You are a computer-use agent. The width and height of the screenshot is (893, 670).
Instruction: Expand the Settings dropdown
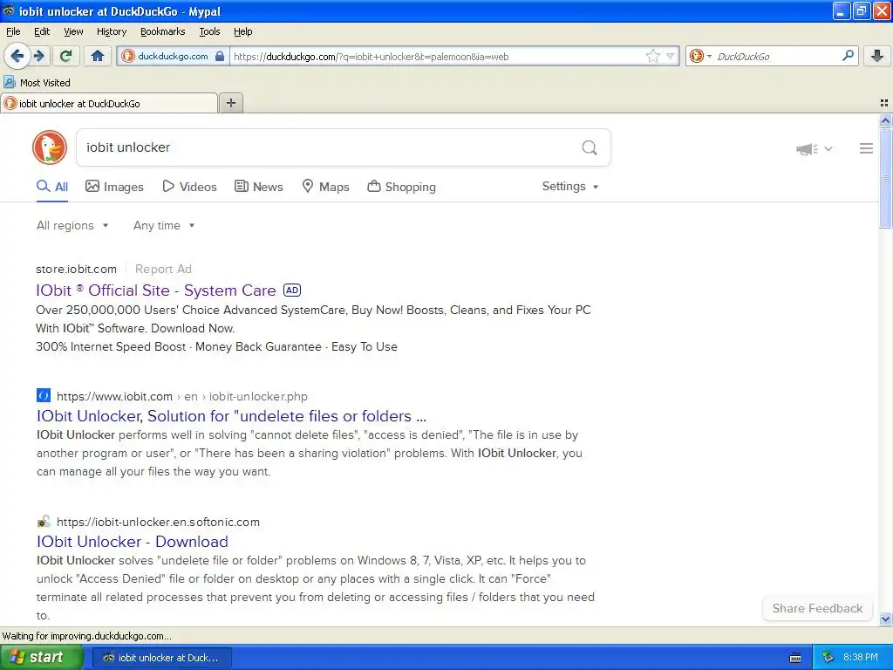coord(570,187)
